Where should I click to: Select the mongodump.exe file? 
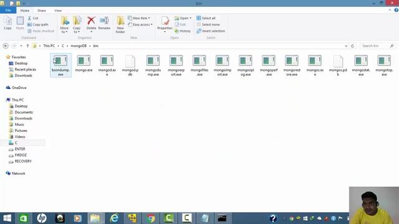tap(153, 65)
